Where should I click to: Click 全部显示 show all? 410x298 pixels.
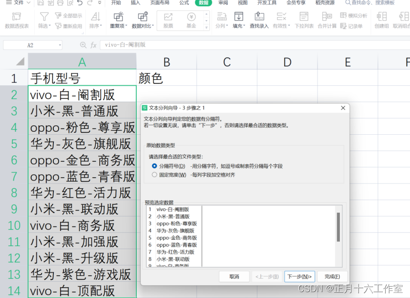tap(69, 16)
